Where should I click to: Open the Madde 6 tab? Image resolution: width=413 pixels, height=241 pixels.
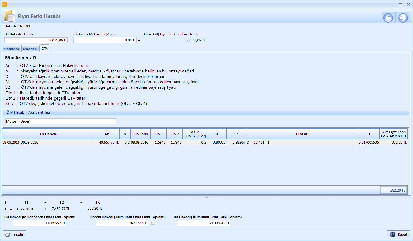[30, 49]
